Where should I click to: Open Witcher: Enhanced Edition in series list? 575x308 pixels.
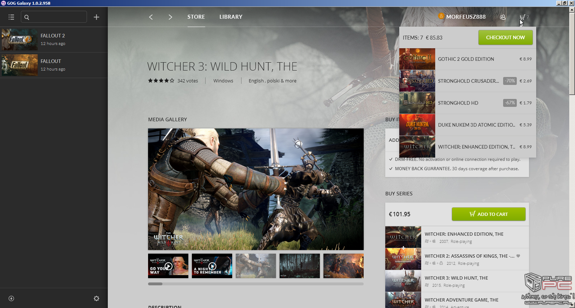coord(457,237)
